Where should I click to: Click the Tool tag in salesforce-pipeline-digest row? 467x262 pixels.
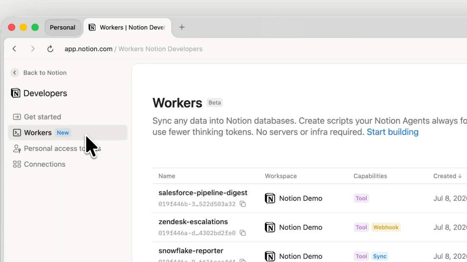click(361, 198)
